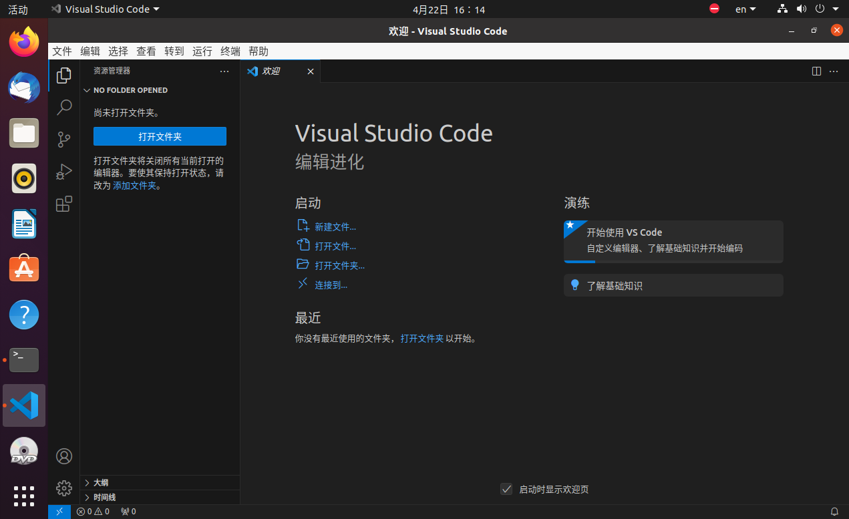Image resolution: width=849 pixels, height=519 pixels.
Task: Open editor more actions ellipsis
Action: 834,71
